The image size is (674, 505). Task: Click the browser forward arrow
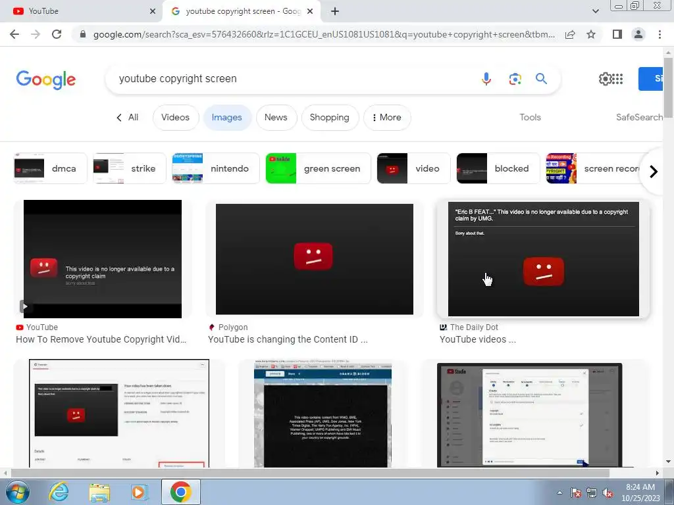[x=36, y=34]
